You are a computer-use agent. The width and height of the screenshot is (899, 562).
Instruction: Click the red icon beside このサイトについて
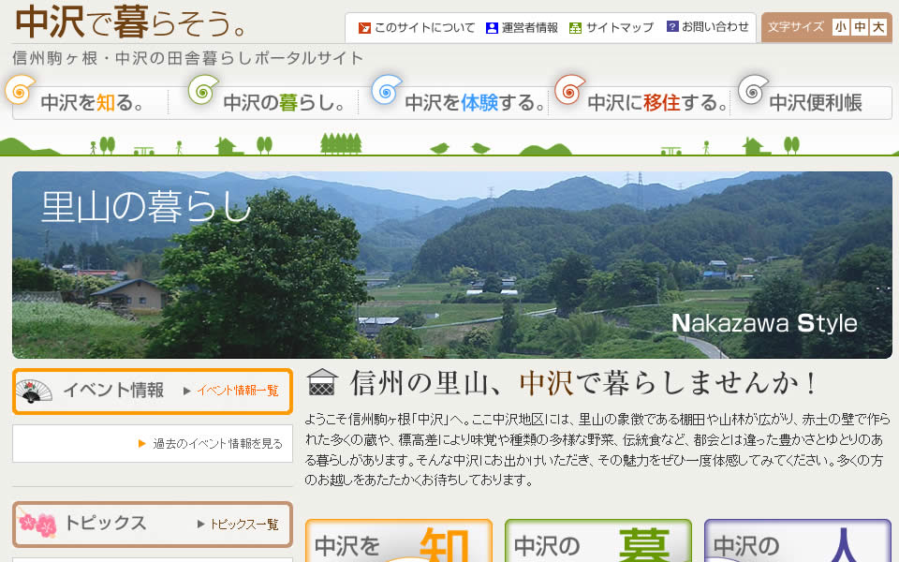(x=364, y=28)
